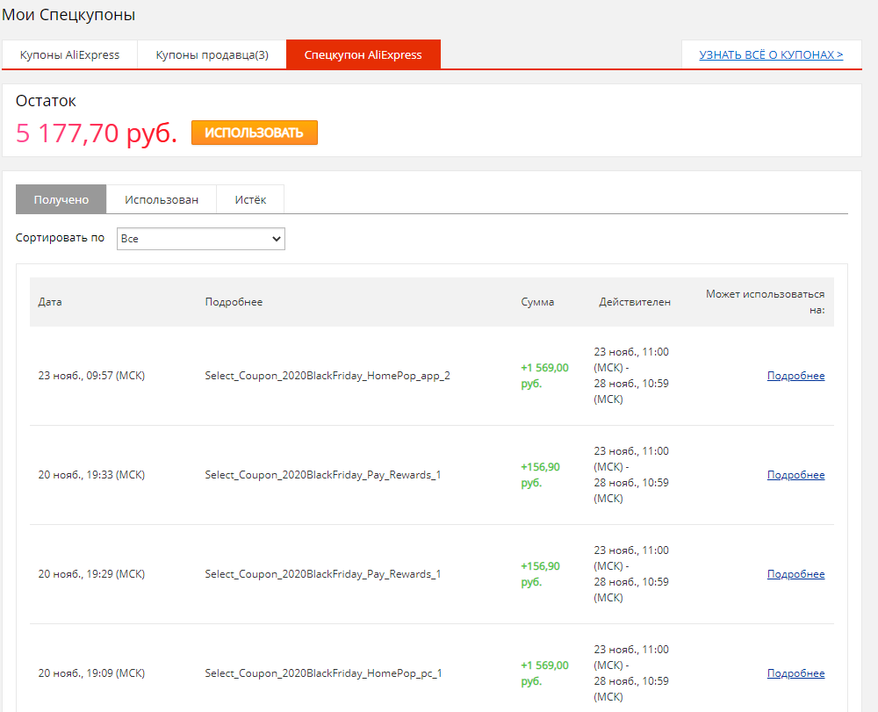The width and height of the screenshot is (878, 712).
Task: Click the Действителен column header
Action: (x=635, y=302)
